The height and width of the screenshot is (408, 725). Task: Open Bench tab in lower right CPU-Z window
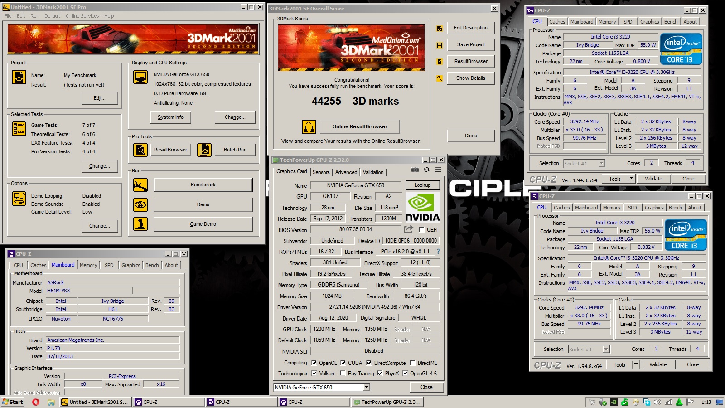point(675,208)
